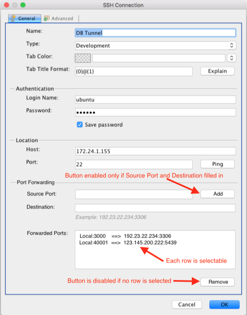Focus the Destination input field
The image size is (247, 315).
tap(155, 208)
